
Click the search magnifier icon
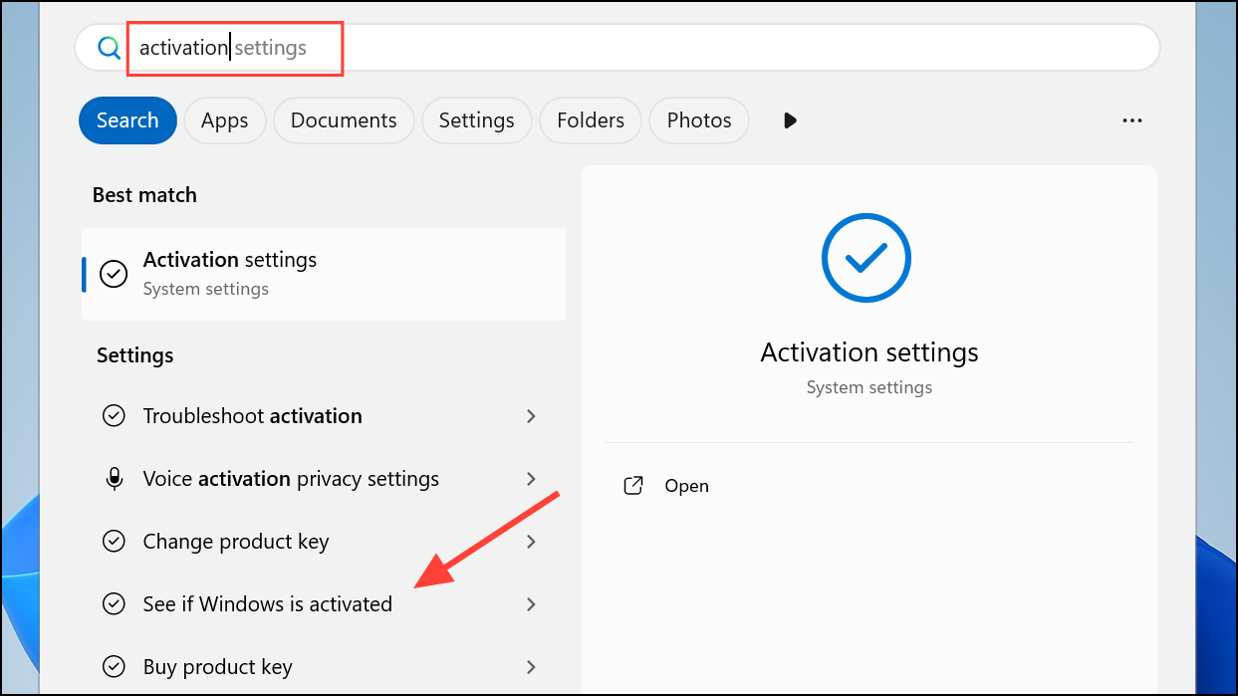pyautogui.click(x=109, y=48)
